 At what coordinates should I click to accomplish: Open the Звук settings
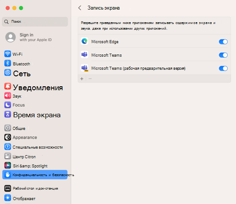[17, 96]
